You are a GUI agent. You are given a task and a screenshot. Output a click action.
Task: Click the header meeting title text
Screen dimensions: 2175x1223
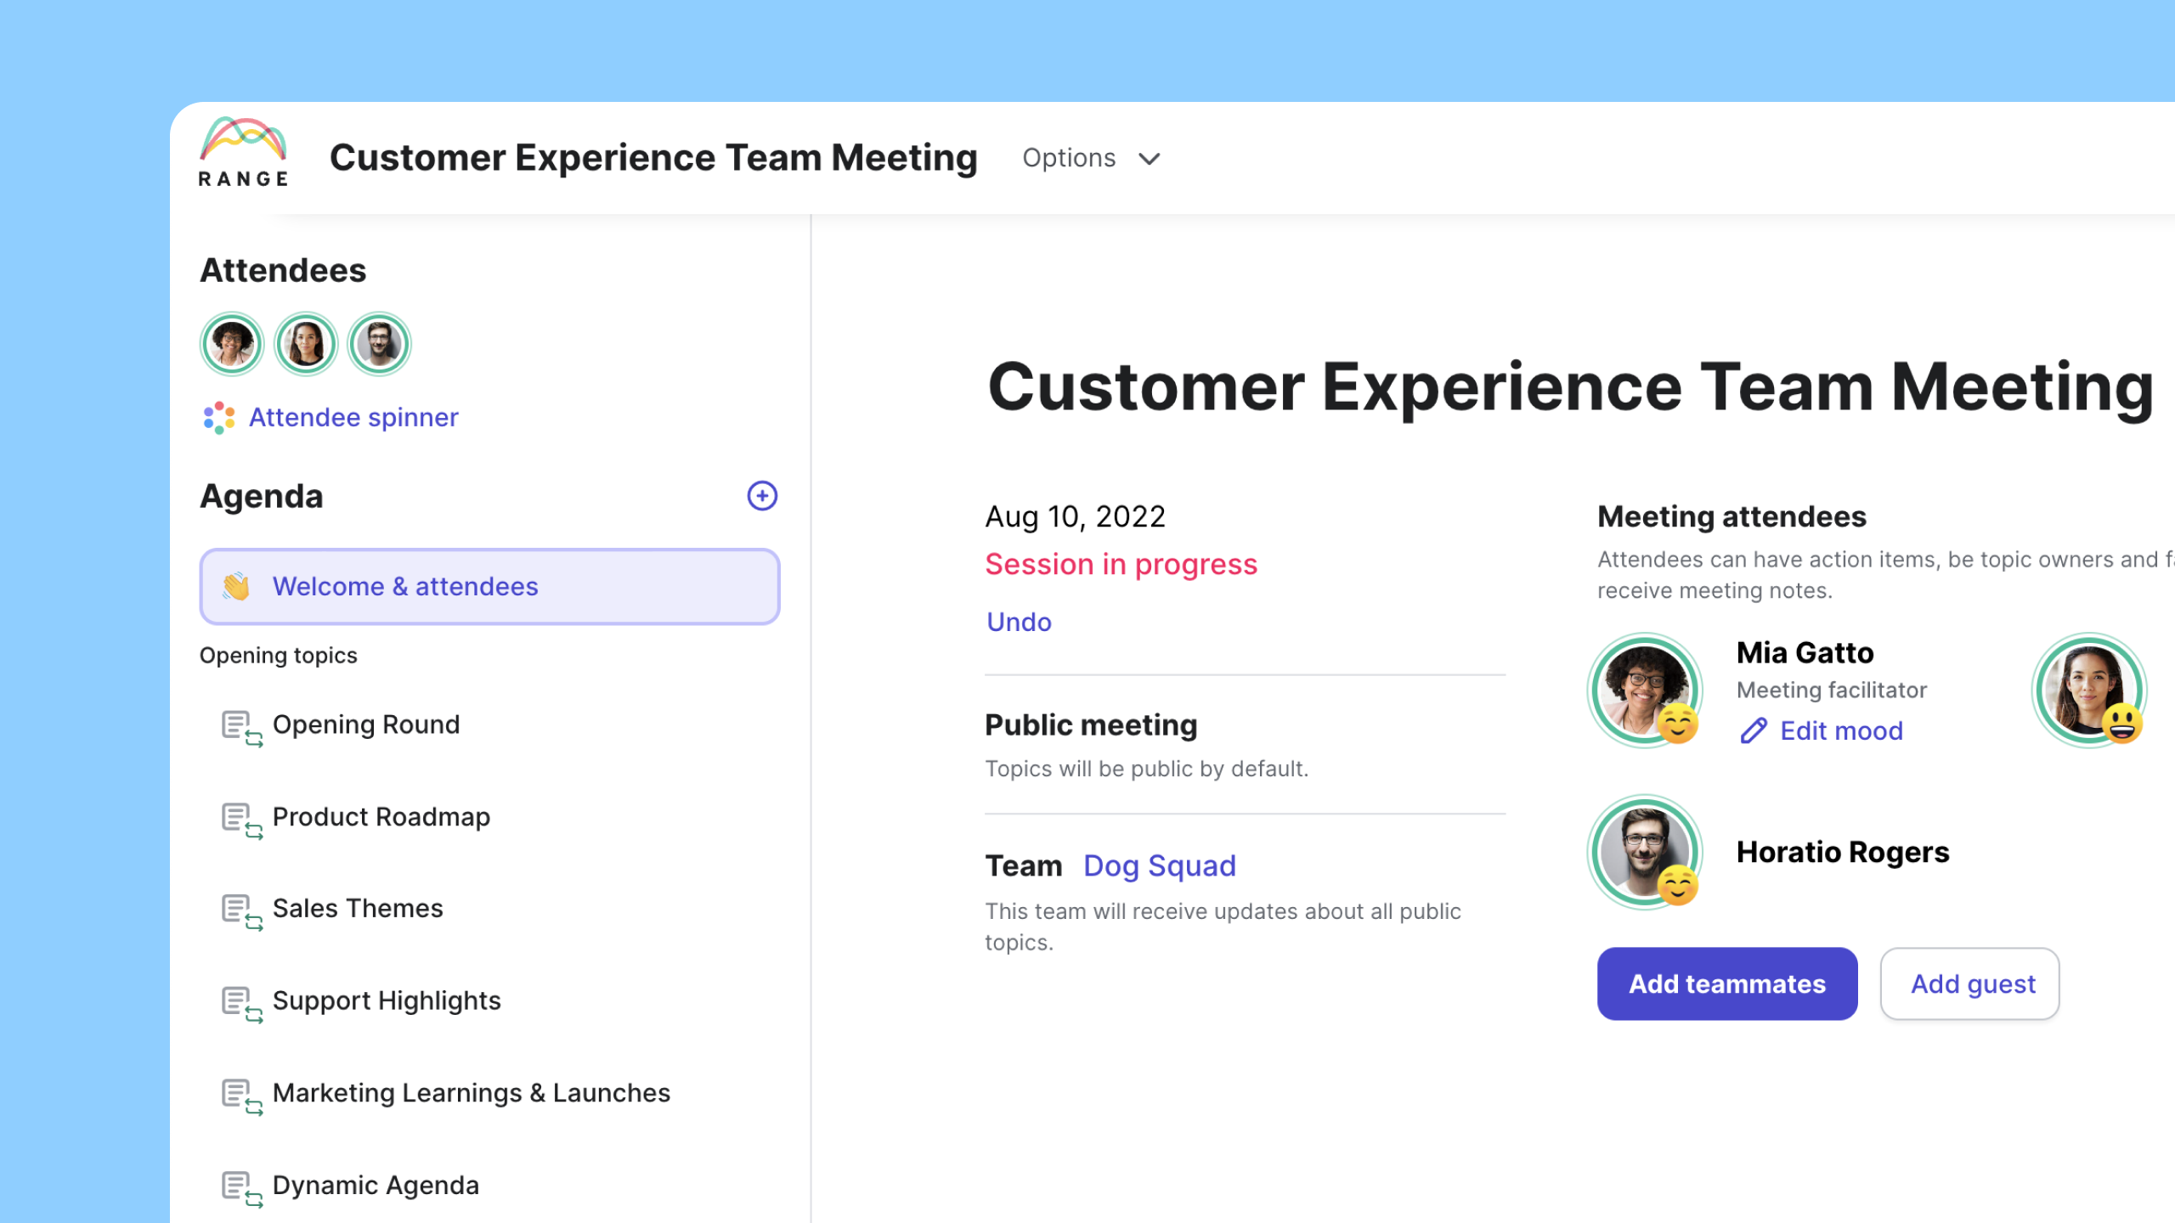point(653,158)
